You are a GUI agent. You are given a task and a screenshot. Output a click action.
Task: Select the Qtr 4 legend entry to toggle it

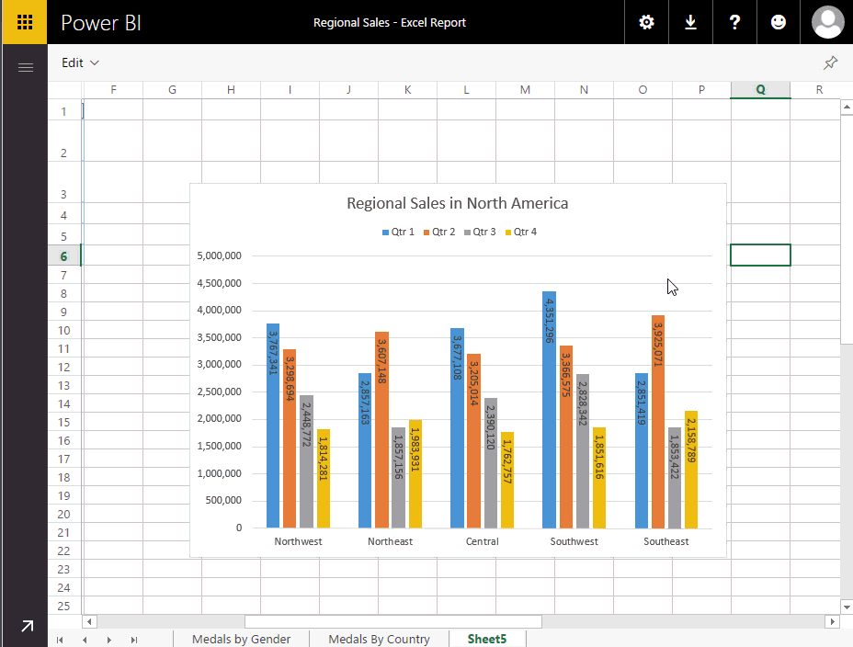[520, 232]
